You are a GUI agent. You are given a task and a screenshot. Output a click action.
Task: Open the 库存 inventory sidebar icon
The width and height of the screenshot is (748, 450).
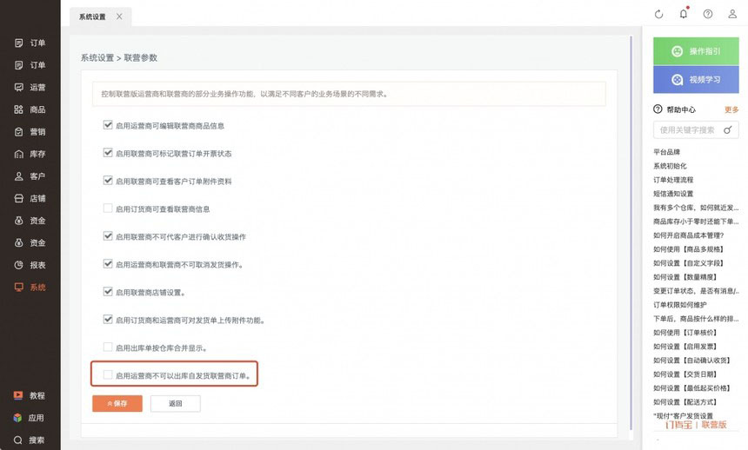(x=18, y=154)
